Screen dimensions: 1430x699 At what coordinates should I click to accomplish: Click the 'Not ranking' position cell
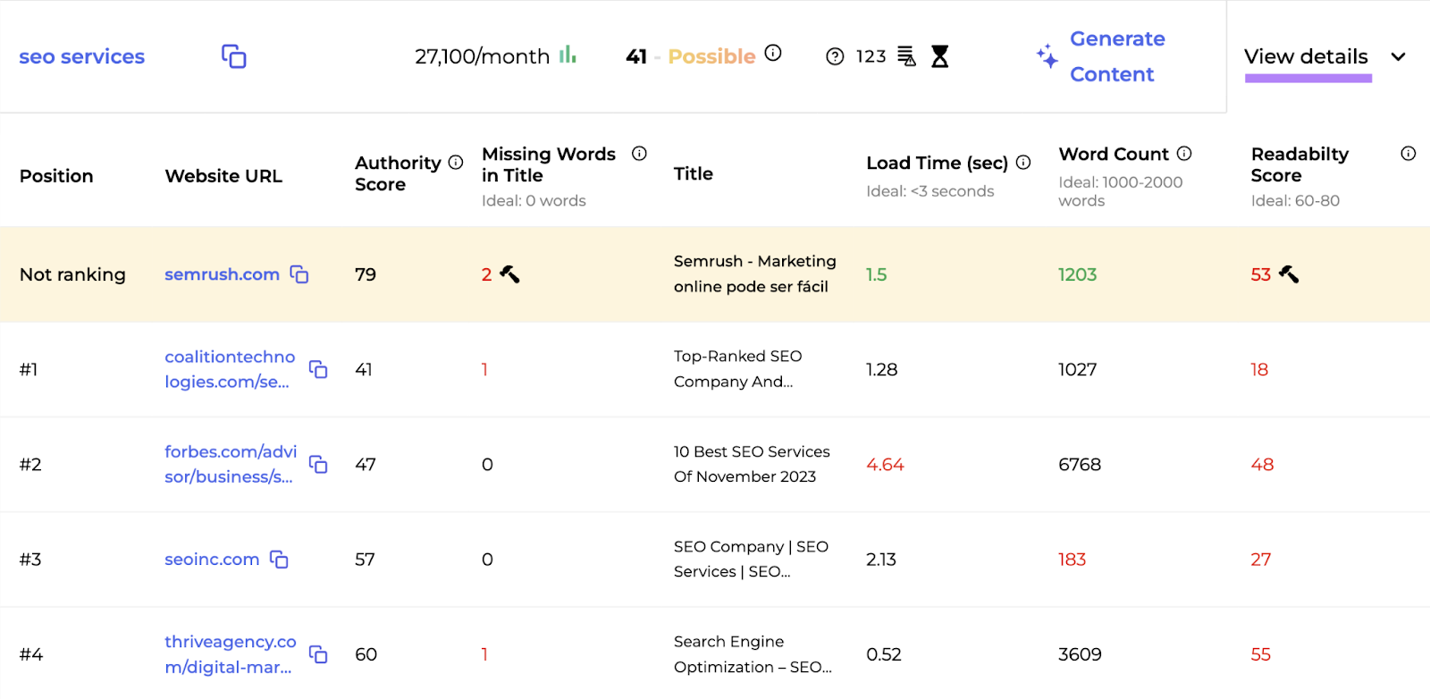tap(72, 274)
